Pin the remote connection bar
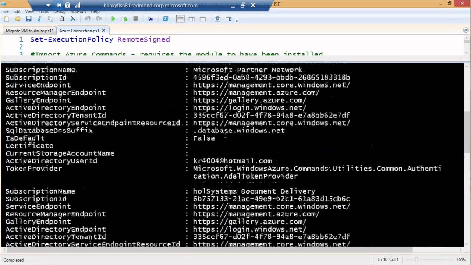The width and height of the screenshot is (471, 265). [x=59, y=5]
